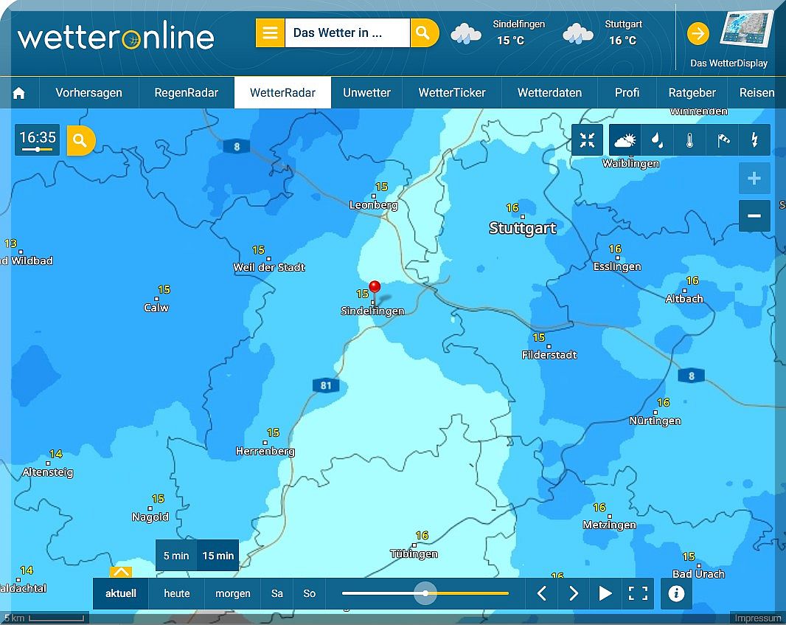
Task: Switch to the precipitation raindrop layer
Action: (657, 140)
